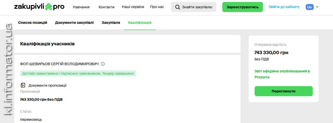Expand the language chevron dropdown

(x=317, y=7)
